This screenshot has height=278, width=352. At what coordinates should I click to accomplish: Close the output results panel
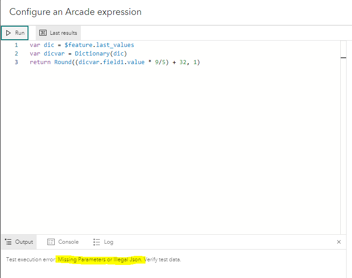(339, 242)
